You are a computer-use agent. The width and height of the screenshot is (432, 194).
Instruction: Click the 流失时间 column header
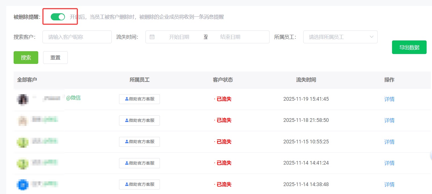click(306, 80)
